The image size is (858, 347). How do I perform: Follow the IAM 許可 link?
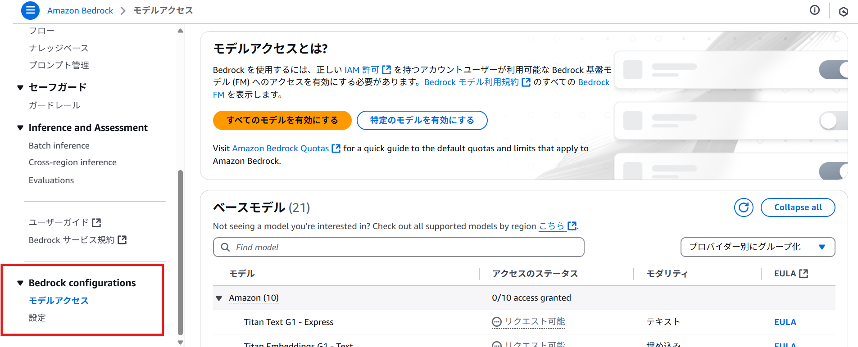[x=362, y=70]
